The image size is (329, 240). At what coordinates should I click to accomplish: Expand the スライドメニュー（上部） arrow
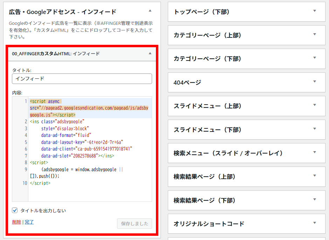(x=314, y=105)
